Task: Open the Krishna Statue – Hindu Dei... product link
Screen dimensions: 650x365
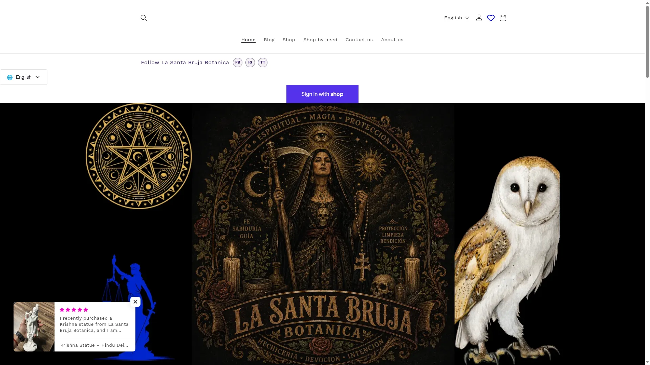Action: [94, 345]
